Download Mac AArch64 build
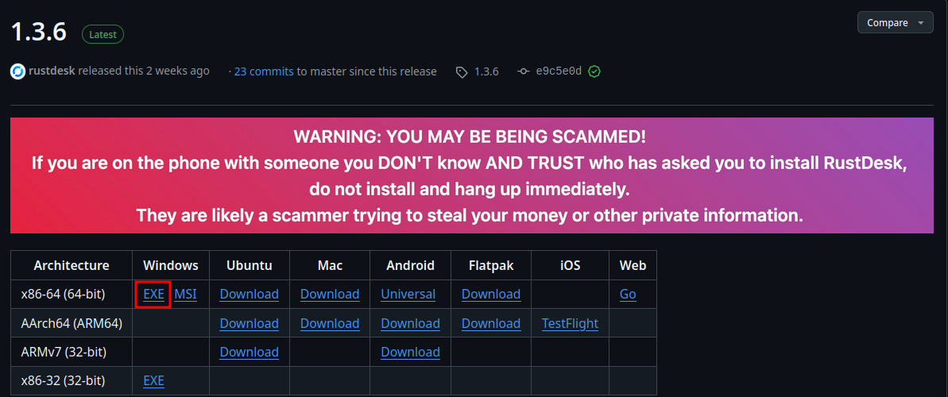The height and width of the screenshot is (397, 948). click(330, 323)
